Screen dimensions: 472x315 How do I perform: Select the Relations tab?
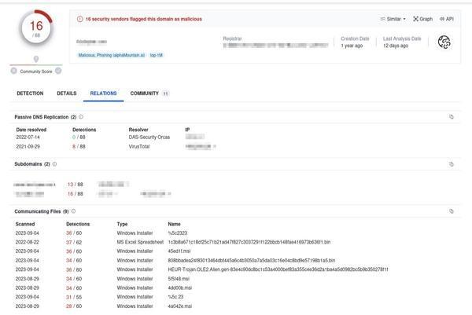point(103,93)
